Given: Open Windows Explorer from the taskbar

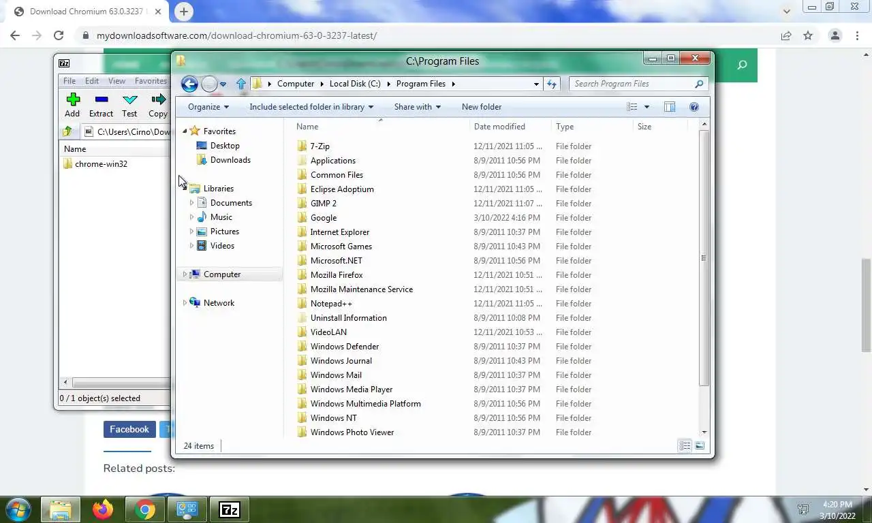Looking at the screenshot, I should coord(61,509).
